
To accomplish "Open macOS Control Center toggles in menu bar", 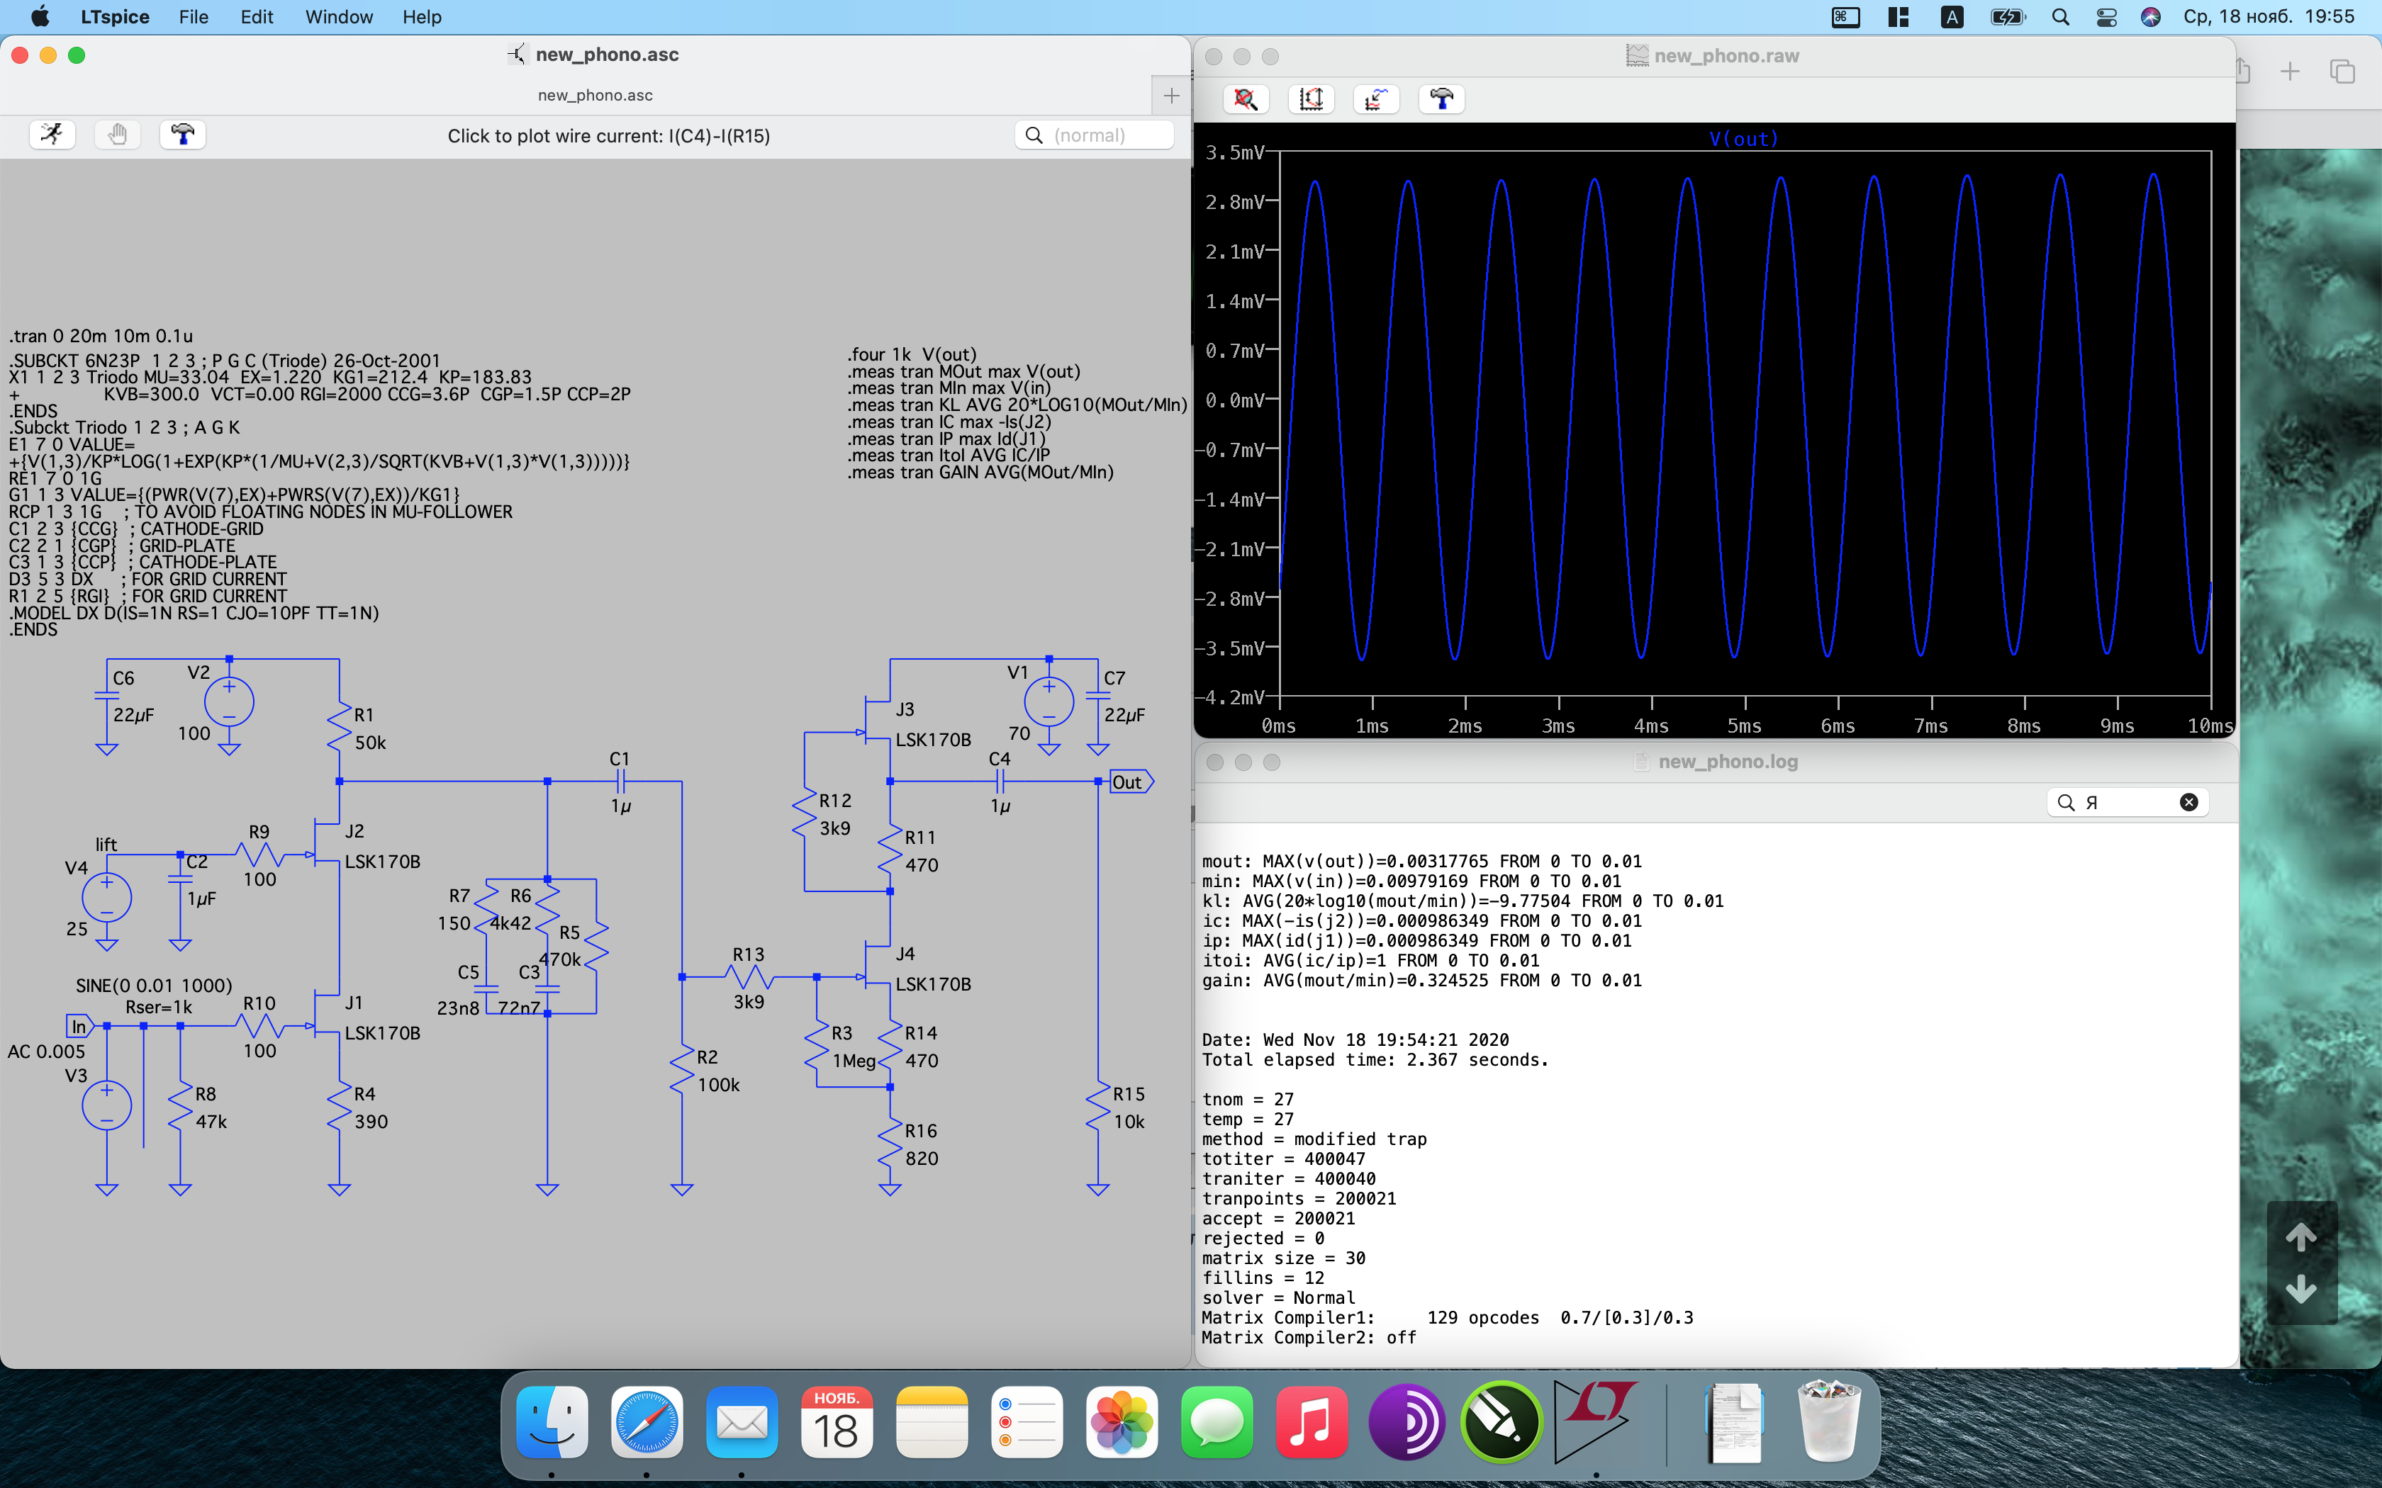I will [x=2106, y=17].
